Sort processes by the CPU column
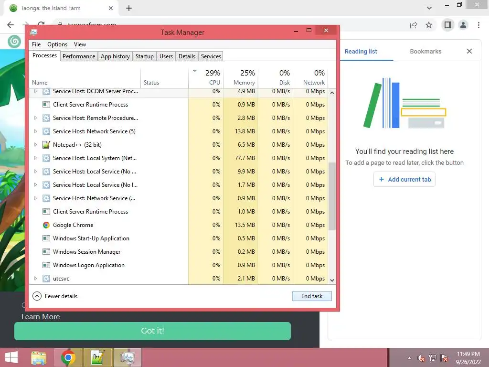 tap(206, 77)
